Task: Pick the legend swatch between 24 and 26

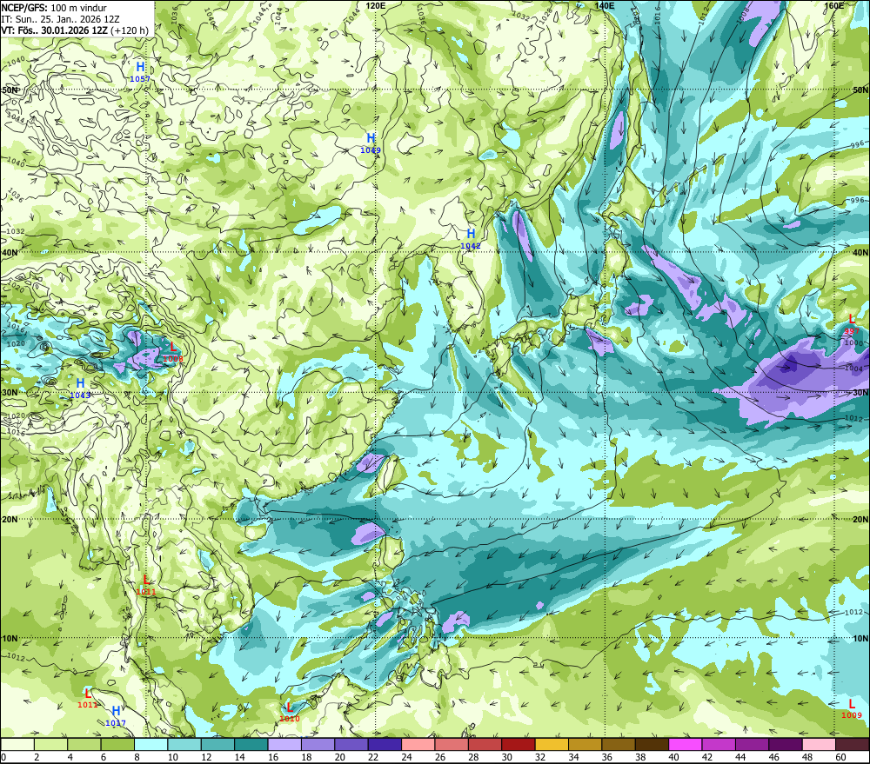Action: pos(418,744)
